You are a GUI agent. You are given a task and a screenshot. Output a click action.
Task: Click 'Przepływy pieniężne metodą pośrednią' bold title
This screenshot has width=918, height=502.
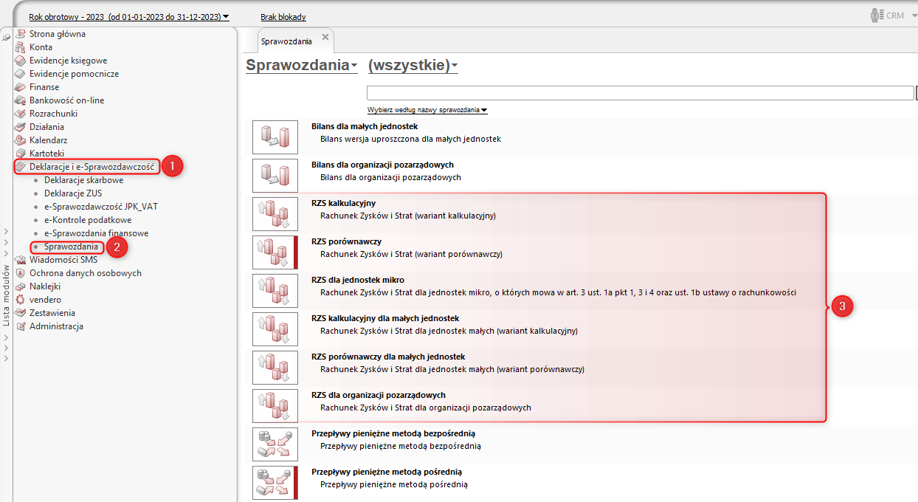point(387,472)
